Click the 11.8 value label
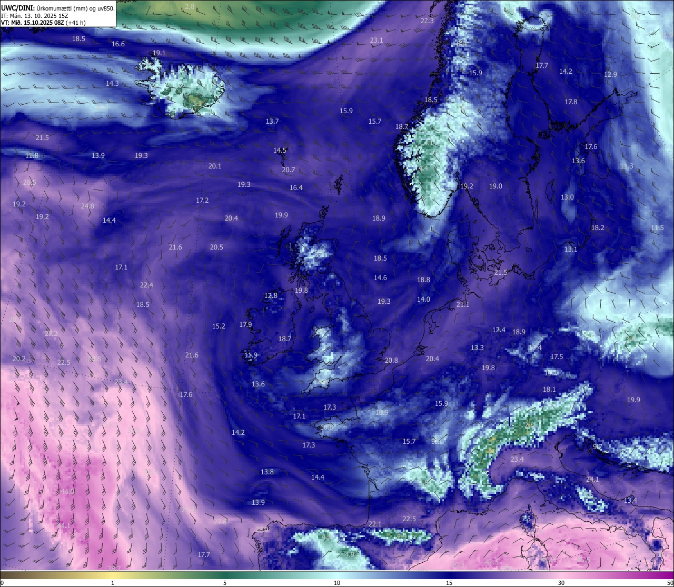 point(32,156)
